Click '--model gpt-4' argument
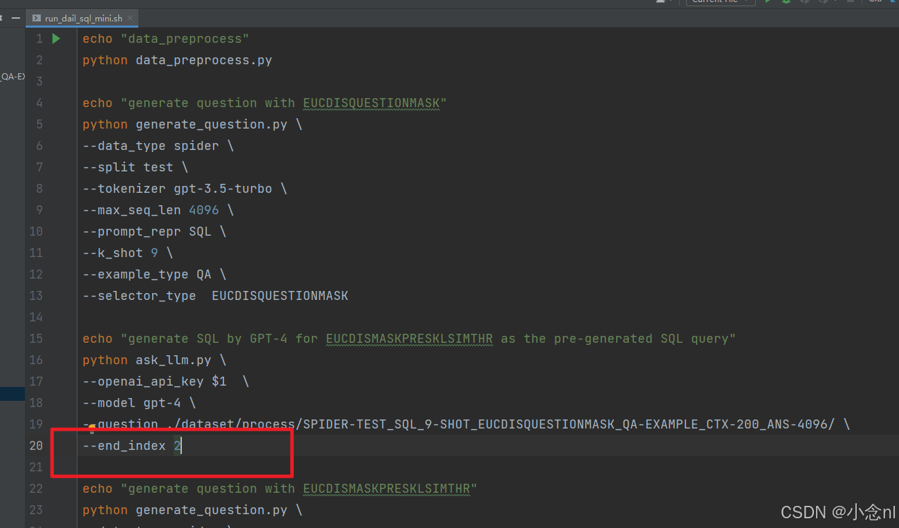899x528 pixels. pyautogui.click(x=132, y=403)
